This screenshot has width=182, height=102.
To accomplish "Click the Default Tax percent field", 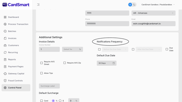I will click(x=73, y=49).
